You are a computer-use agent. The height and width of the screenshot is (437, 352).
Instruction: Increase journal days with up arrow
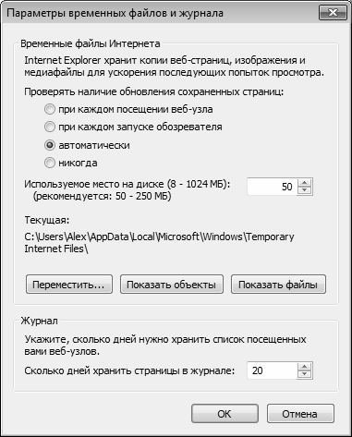(x=305, y=367)
